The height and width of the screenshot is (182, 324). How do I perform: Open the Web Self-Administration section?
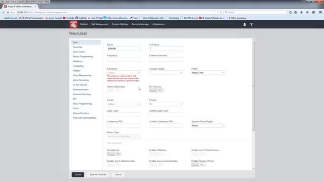pos(85,118)
